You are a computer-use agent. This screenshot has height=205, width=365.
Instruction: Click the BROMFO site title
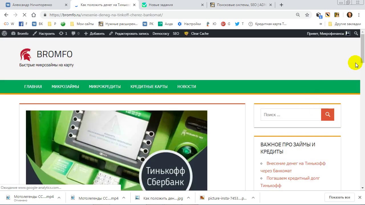pos(54,54)
